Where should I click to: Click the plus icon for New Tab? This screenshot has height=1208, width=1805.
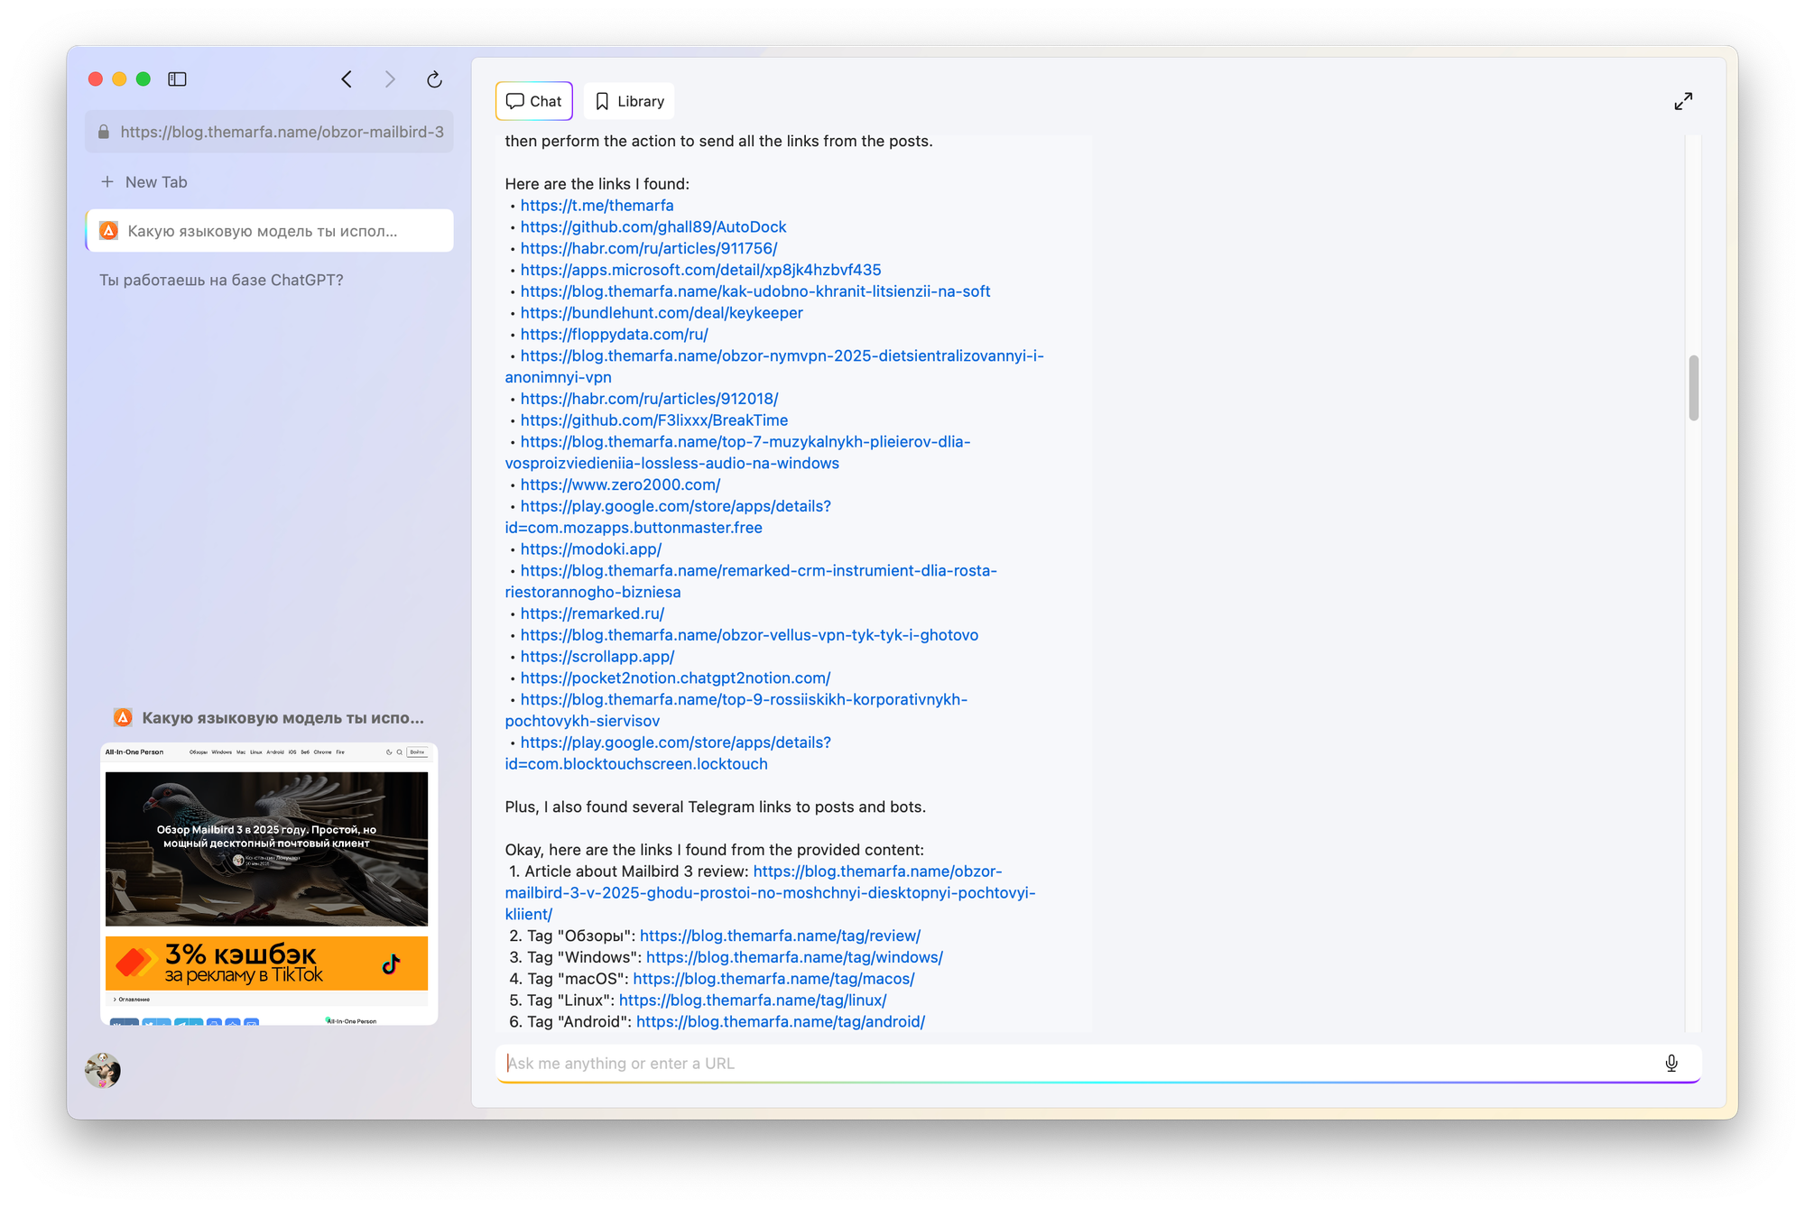pyautogui.click(x=107, y=182)
